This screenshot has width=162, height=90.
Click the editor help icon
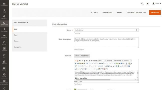(x=121, y=63)
